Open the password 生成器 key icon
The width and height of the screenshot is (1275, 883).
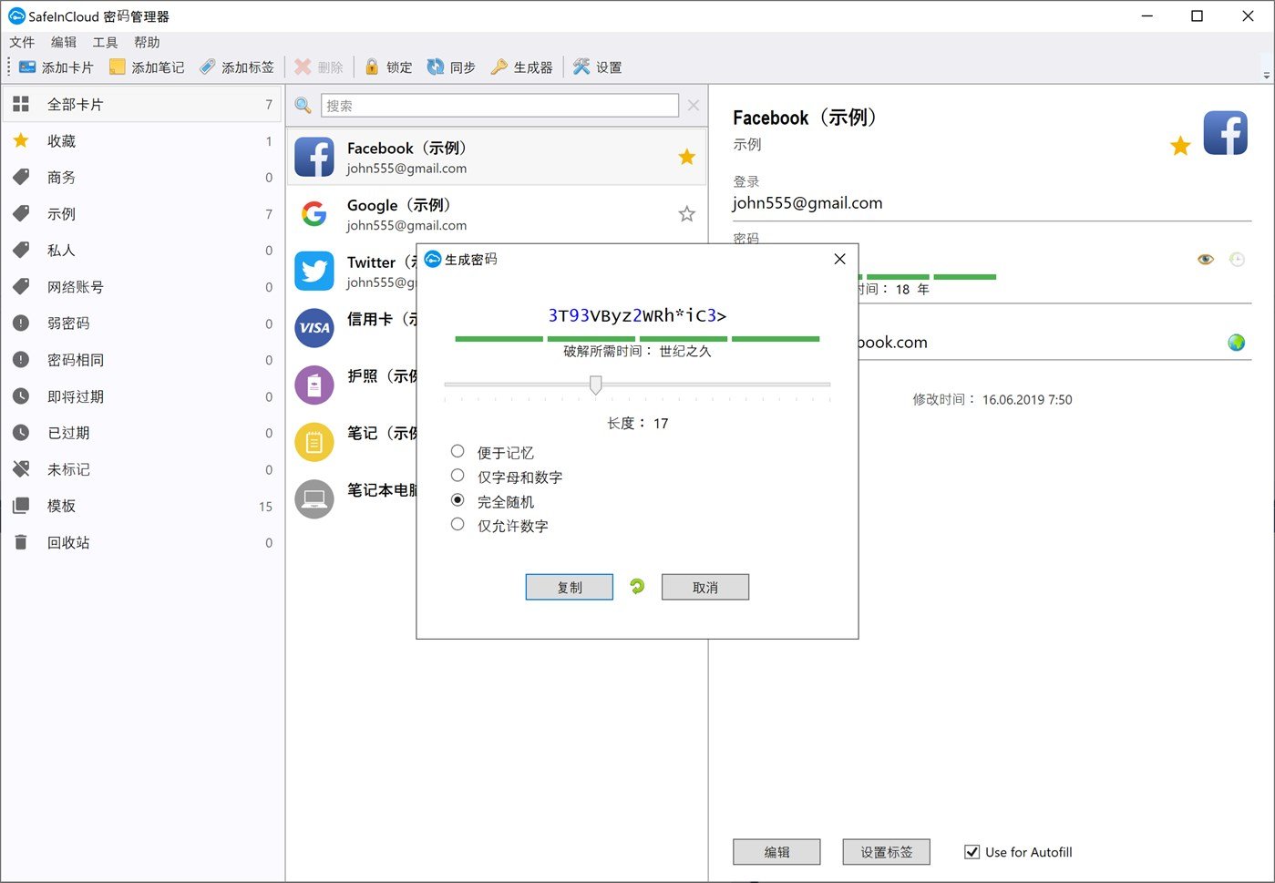tap(499, 67)
